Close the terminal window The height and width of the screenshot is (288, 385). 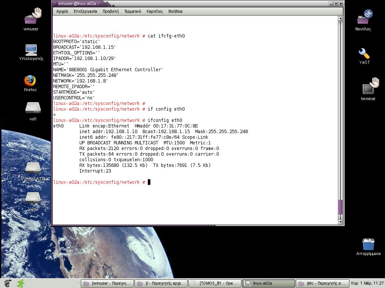tap(341, 3)
